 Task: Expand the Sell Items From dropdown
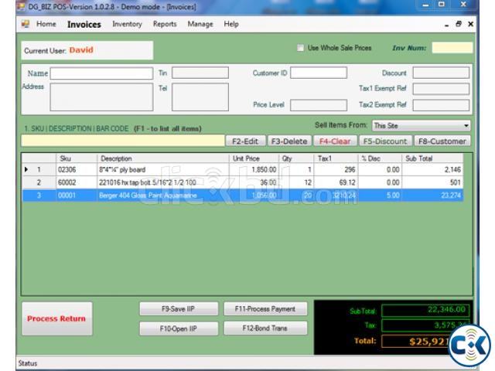(x=466, y=125)
